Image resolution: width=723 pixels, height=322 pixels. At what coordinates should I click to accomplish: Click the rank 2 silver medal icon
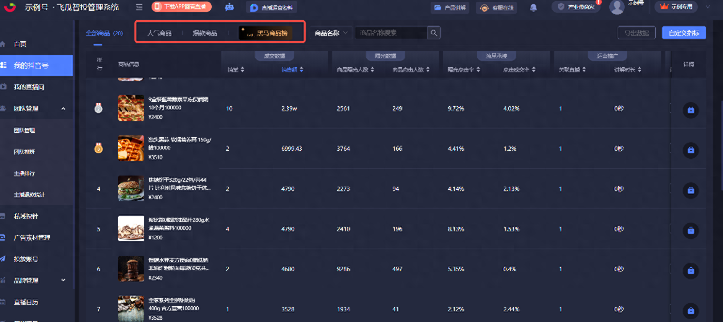tap(98, 108)
